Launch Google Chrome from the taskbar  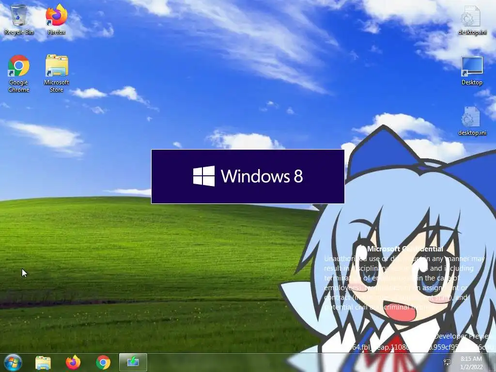click(x=103, y=362)
